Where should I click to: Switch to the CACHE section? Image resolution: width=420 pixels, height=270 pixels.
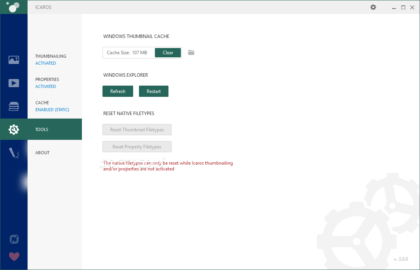click(42, 103)
